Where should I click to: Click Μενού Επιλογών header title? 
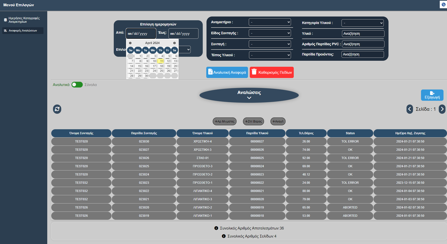tap(18, 5)
